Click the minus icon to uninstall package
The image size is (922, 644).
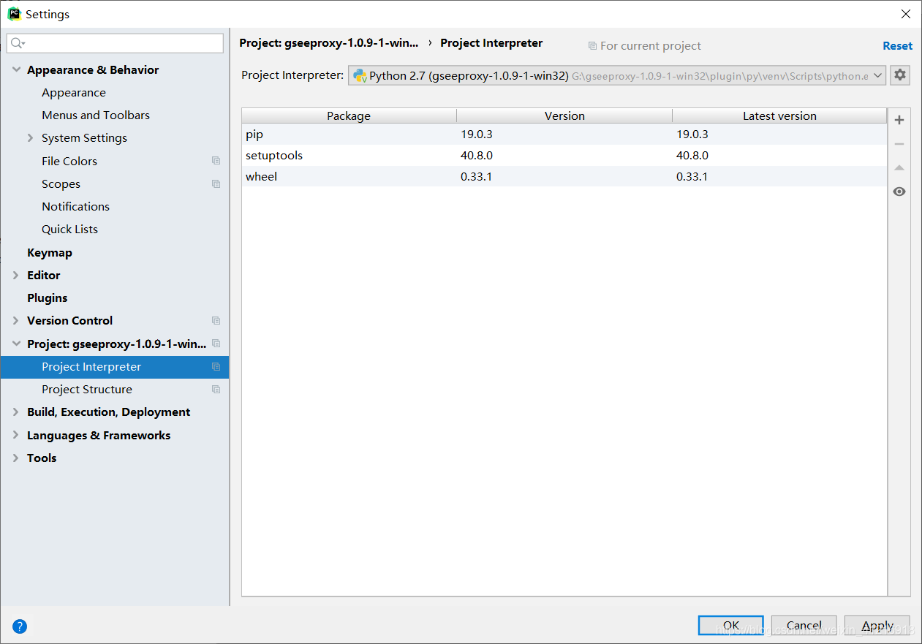tap(899, 144)
